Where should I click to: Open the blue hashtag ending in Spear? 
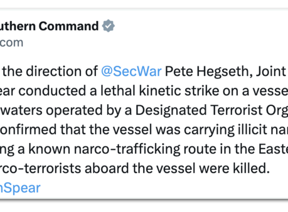pyautogui.click(x=20, y=188)
